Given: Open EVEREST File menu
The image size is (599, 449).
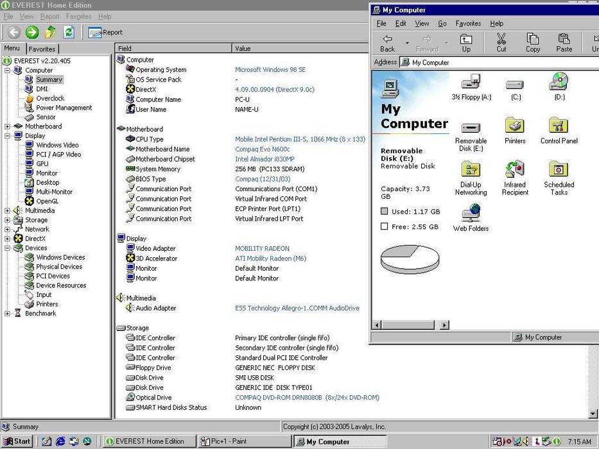Looking at the screenshot, I should point(8,17).
